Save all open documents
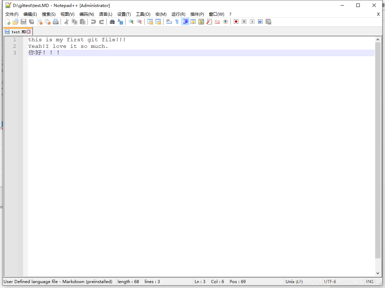The height and width of the screenshot is (288, 385). 31,22
